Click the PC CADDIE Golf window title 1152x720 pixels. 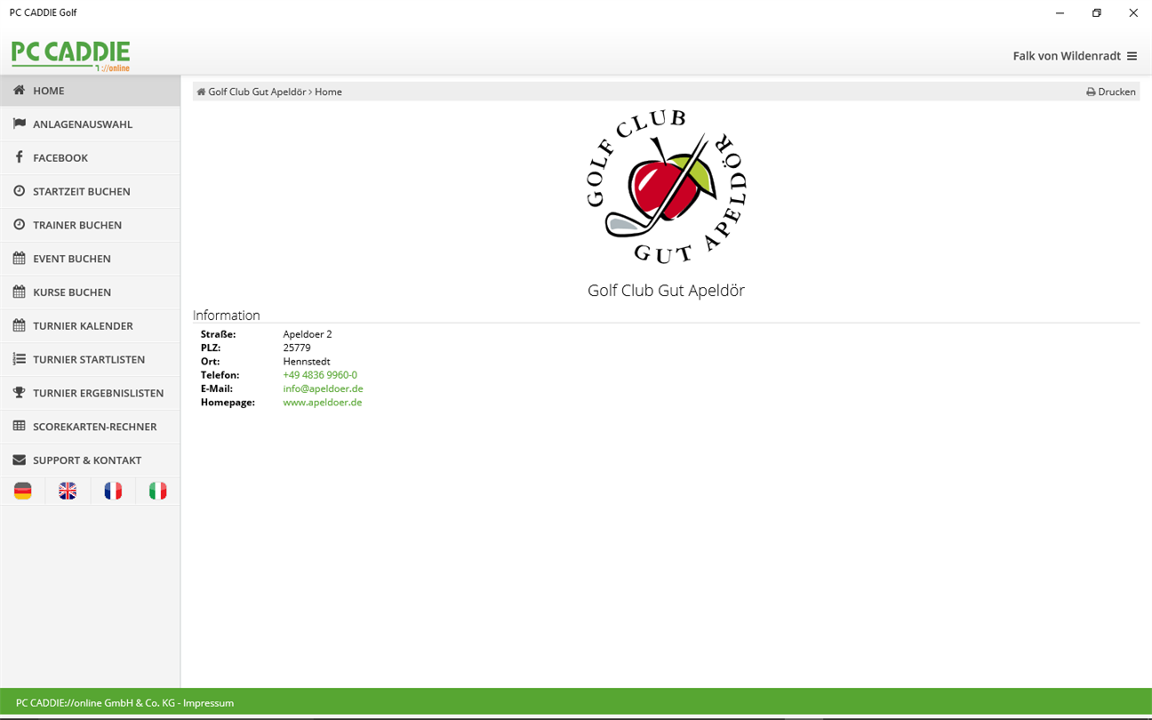[x=44, y=12]
